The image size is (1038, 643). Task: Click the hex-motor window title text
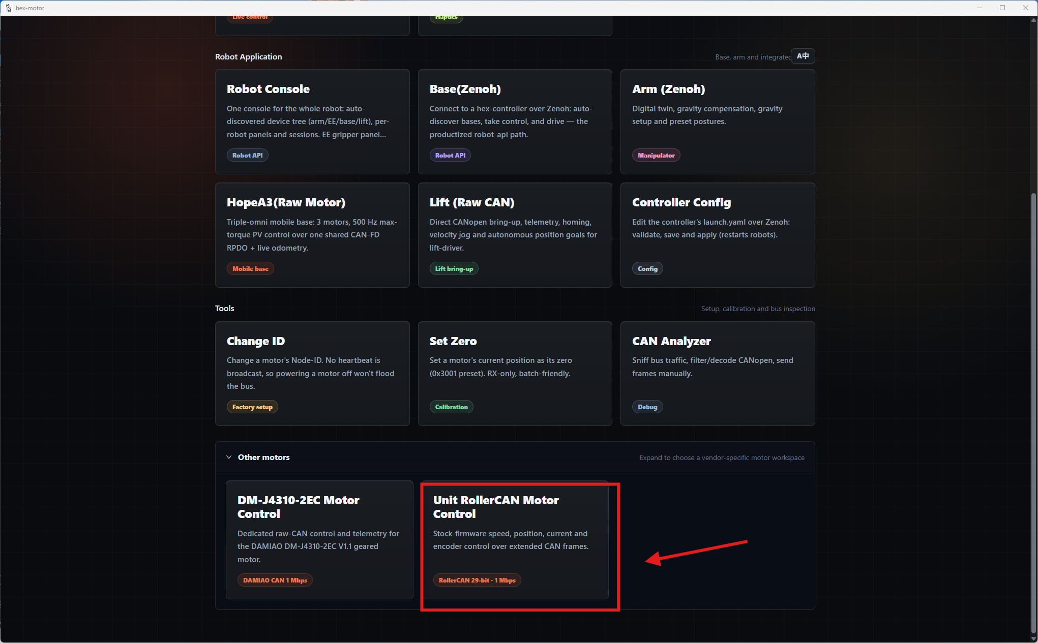coord(30,8)
